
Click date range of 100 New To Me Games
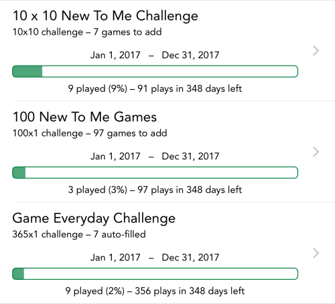click(x=155, y=156)
